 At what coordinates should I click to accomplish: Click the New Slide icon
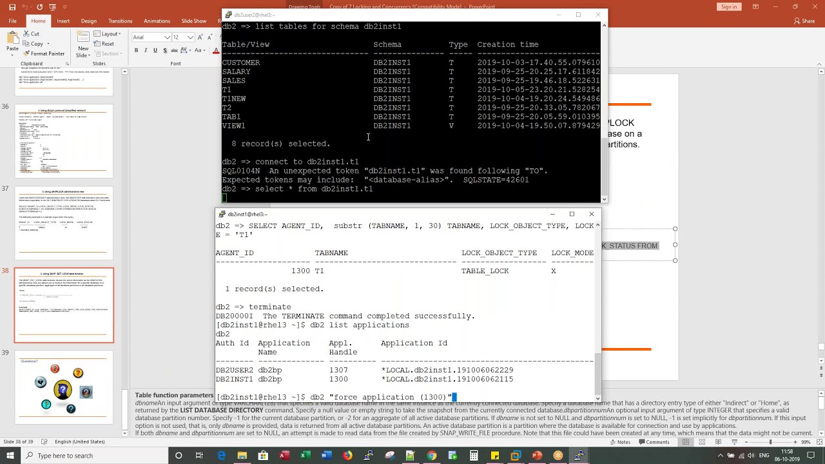point(83,37)
